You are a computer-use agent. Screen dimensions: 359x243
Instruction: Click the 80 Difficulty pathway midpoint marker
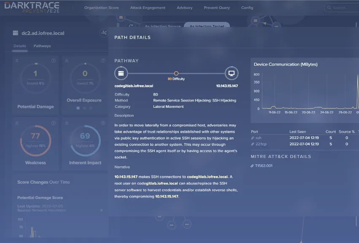(x=176, y=73)
